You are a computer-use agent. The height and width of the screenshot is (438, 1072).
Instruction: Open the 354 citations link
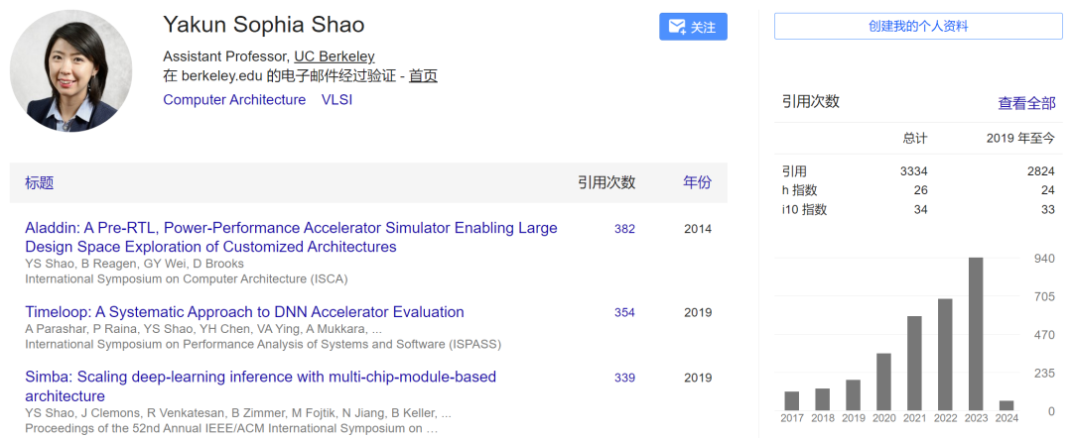click(x=625, y=312)
